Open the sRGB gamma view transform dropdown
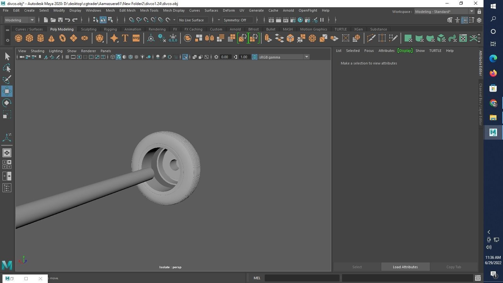The image size is (503, 283). tap(284, 57)
